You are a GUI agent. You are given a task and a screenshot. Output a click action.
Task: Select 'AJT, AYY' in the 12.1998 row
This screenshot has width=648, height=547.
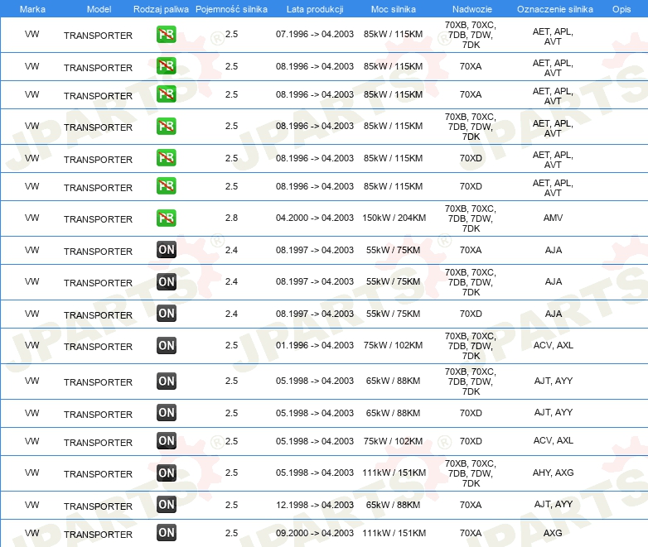pyautogui.click(x=553, y=504)
